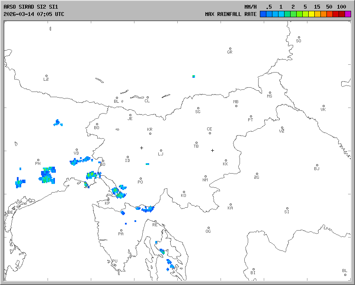Select the GR station circle marker
The height and width of the screenshot is (285, 355).
(230, 49)
